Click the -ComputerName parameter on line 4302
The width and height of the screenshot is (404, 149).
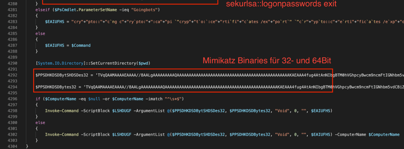(x=351, y=134)
